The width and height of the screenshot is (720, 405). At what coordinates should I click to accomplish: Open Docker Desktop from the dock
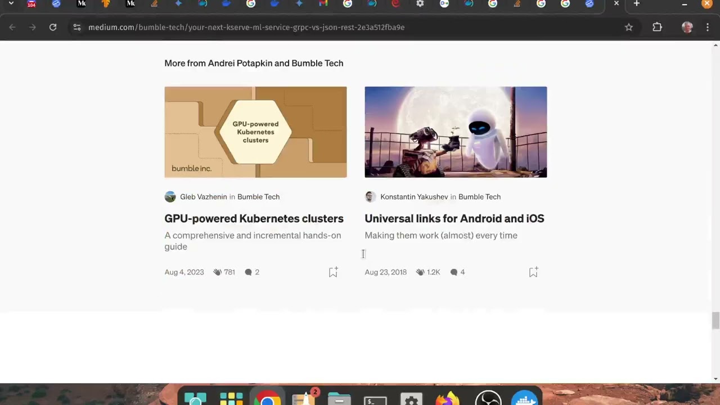pyautogui.click(x=524, y=398)
